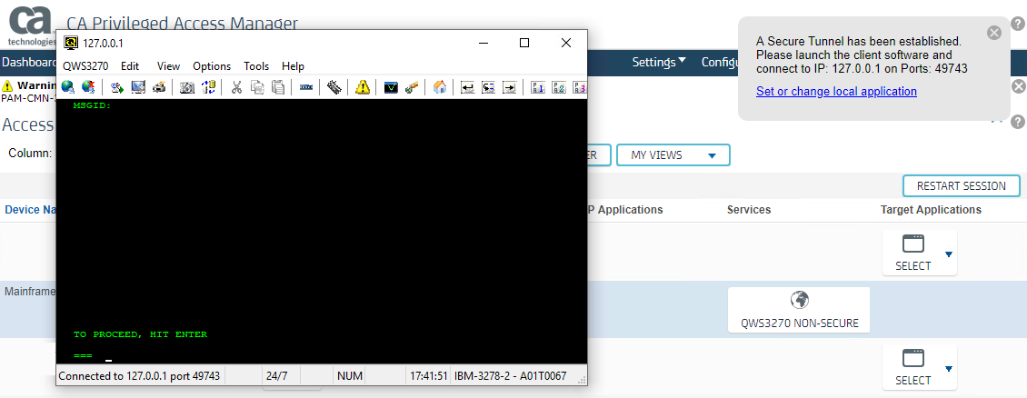The width and height of the screenshot is (1027, 398).
Task: Expand the Settings menu in Access Manager
Action: [659, 62]
